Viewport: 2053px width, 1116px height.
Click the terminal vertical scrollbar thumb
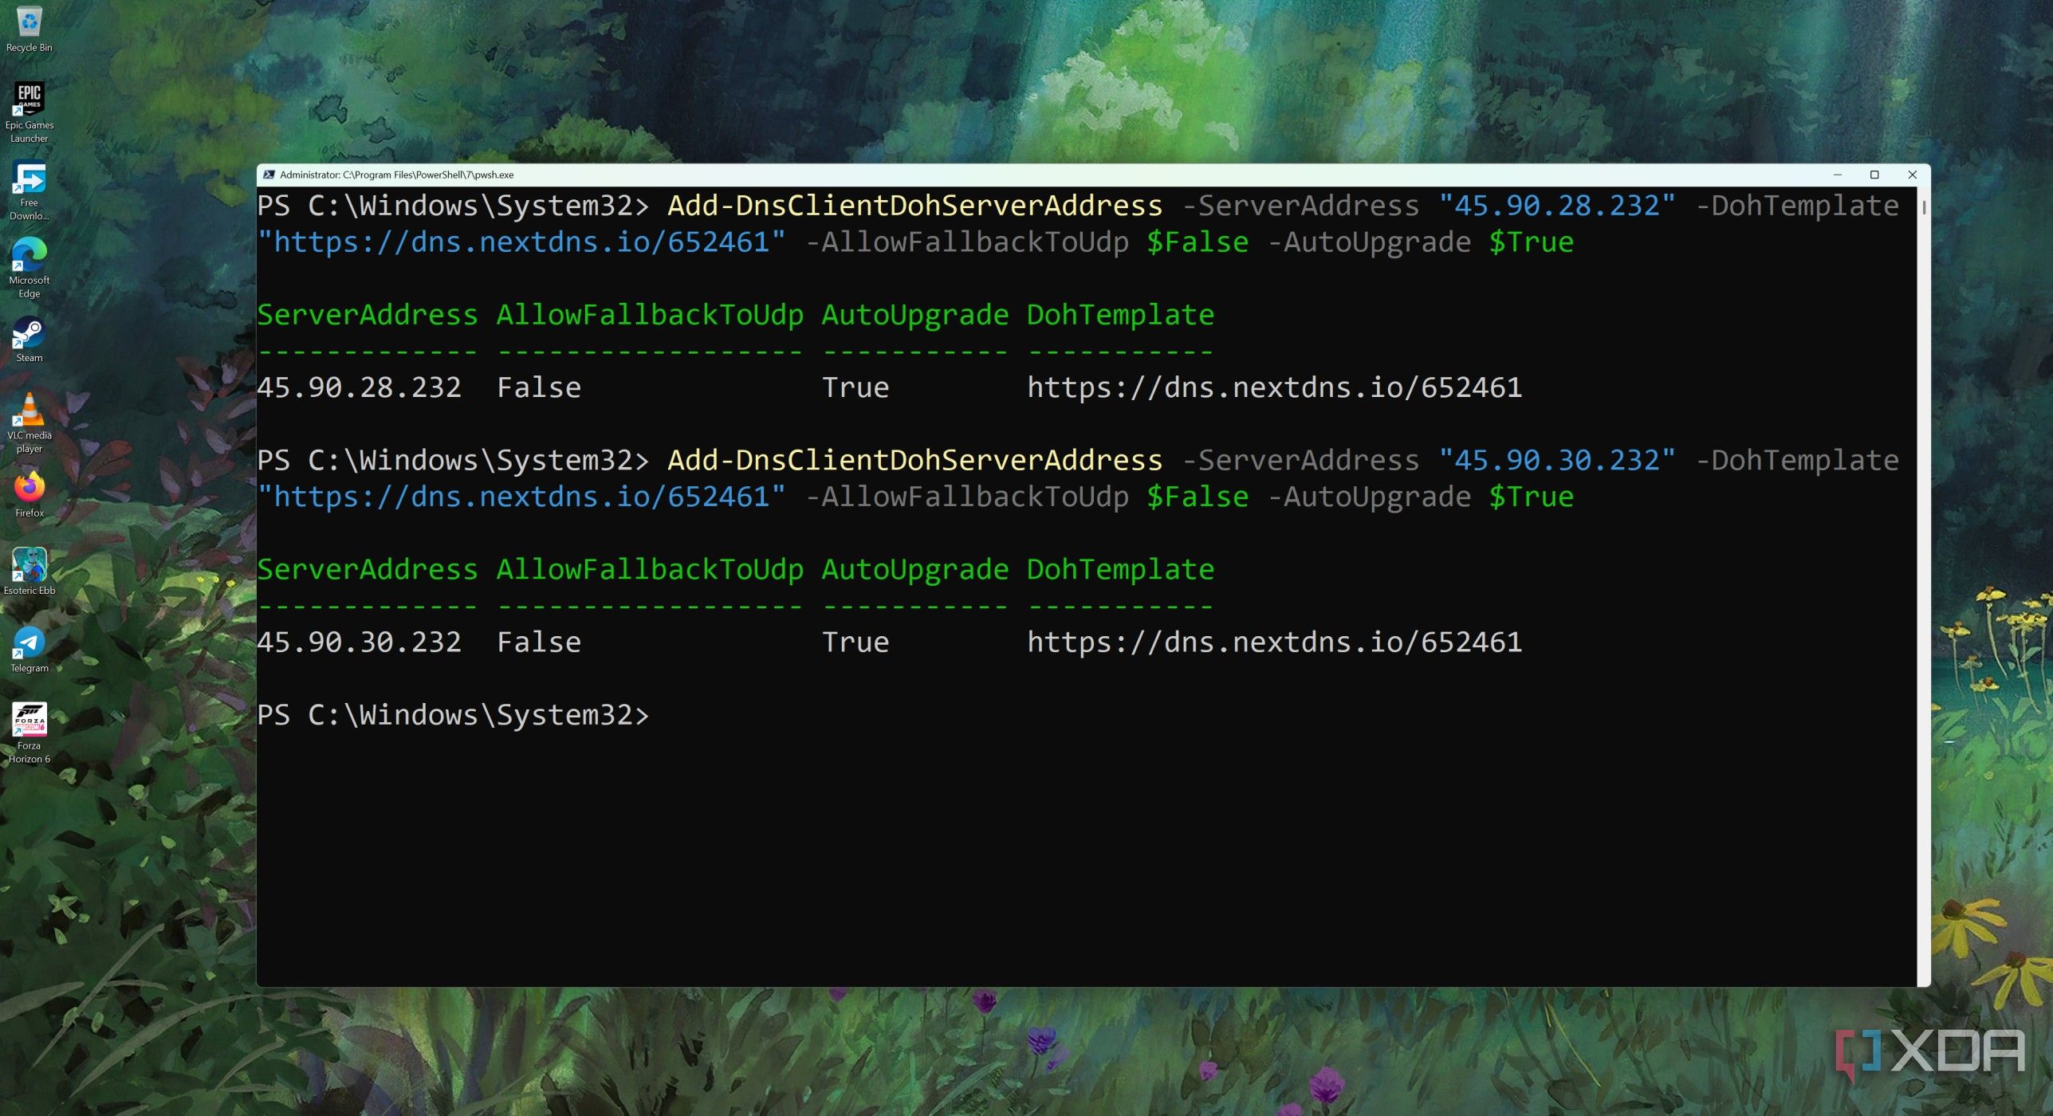(x=1924, y=207)
